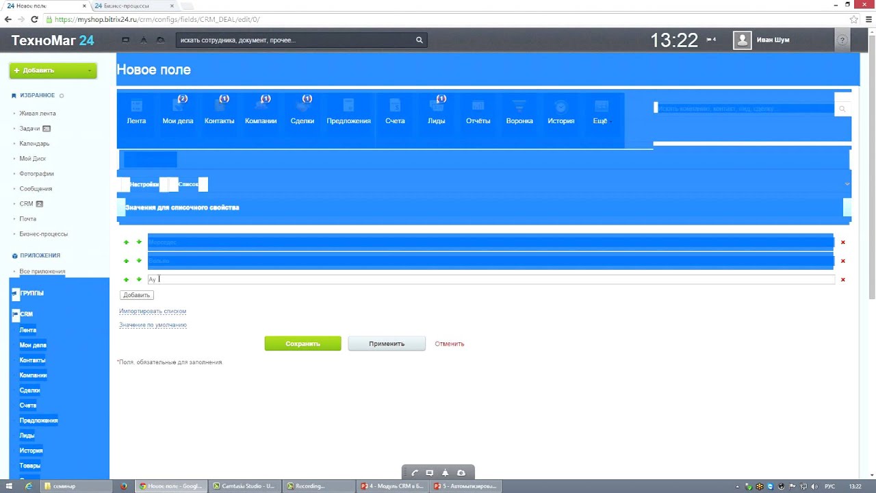Select the Новое поле browser tab

45,5
